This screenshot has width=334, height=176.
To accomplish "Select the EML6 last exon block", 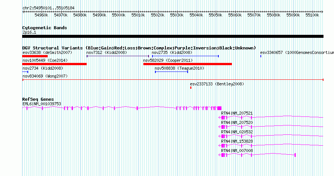I will coord(220,108).
